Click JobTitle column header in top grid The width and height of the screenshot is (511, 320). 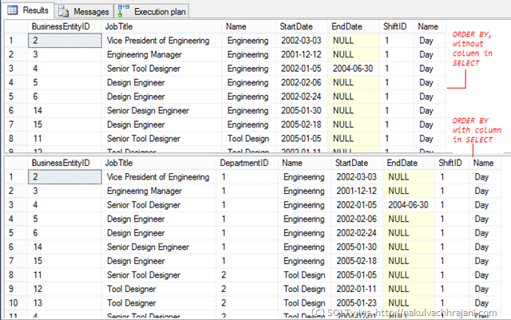coord(117,26)
